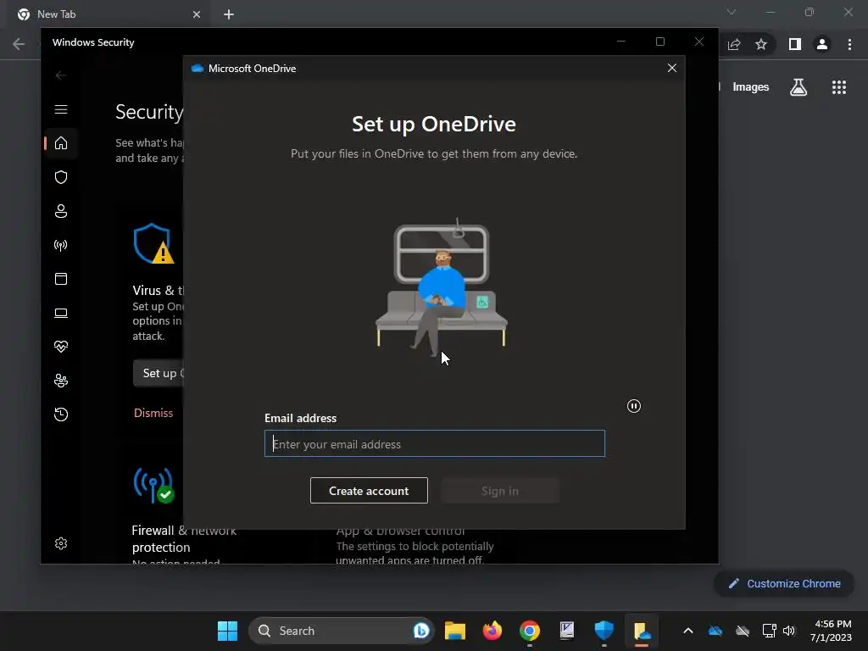Open blue OneDrive tray icon
The image size is (868, 651).
(715, 631)
